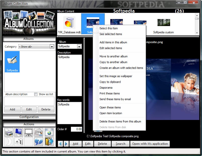Click the Description text field
Viewport: 202px width, 156px height.
(x=70, y=75)
